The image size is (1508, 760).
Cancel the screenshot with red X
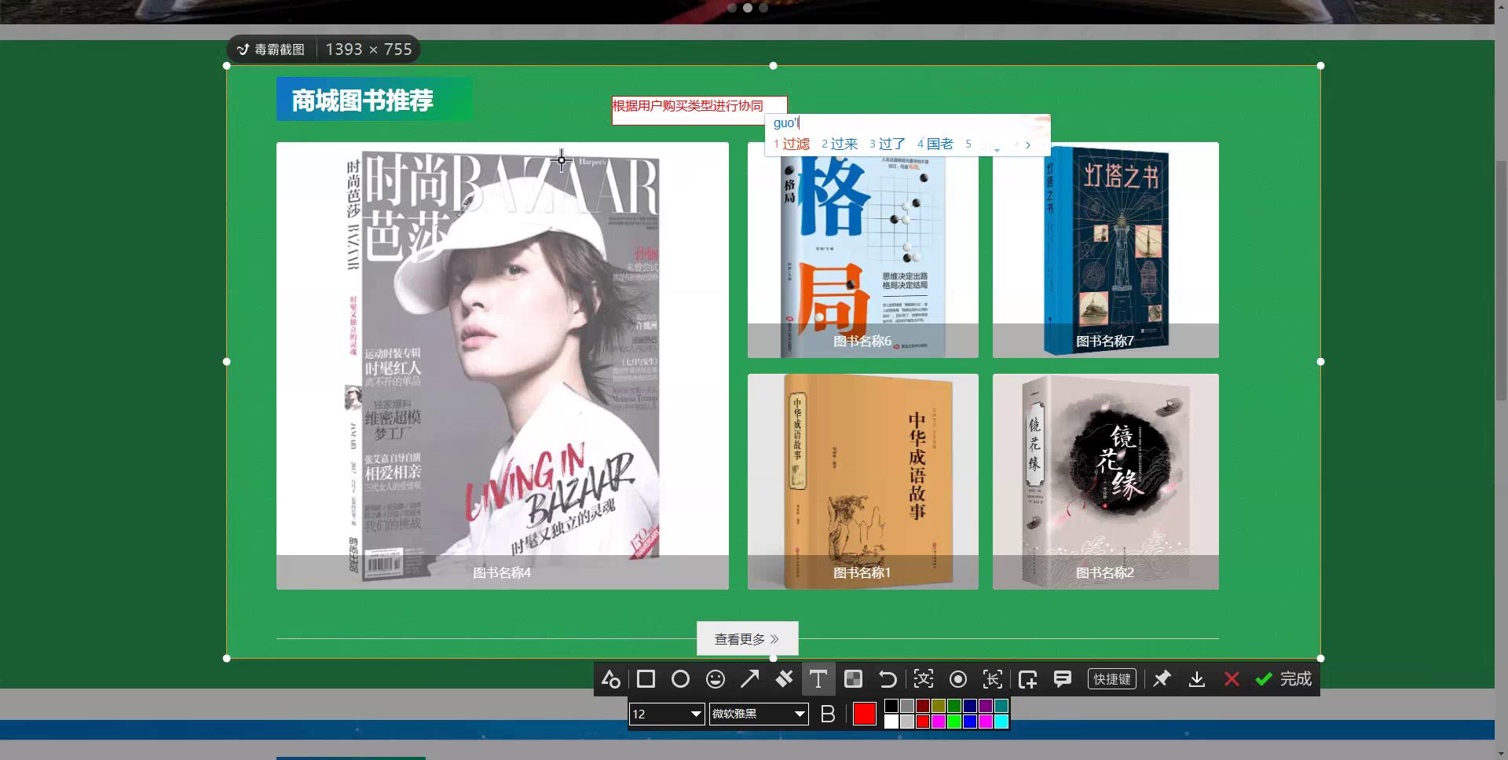click(1231, 679)
